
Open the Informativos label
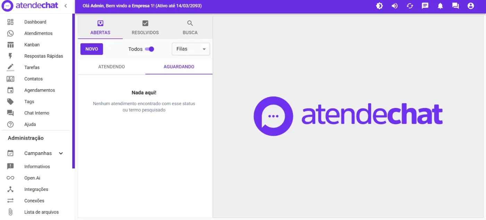pos(37,167)
